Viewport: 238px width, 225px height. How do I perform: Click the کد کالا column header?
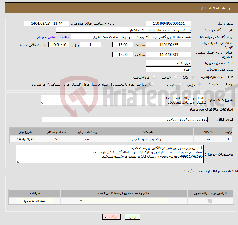[x=209, y=132]
